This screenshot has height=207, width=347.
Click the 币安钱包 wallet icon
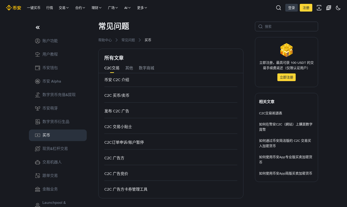point(38,68)
